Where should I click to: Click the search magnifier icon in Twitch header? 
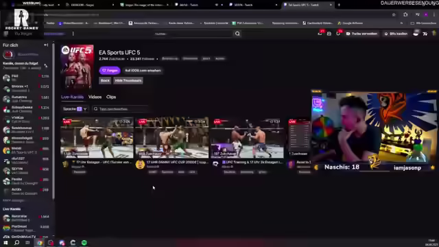point(237,34)
